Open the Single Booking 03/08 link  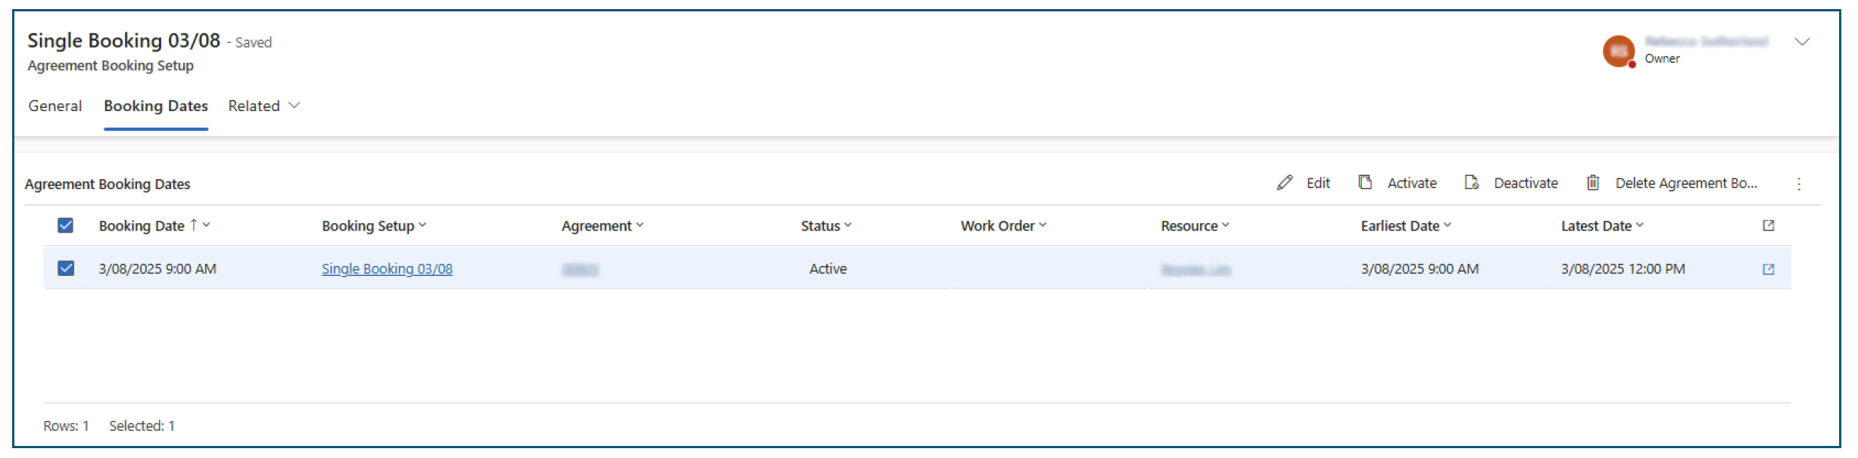click(x=387, y=269)
